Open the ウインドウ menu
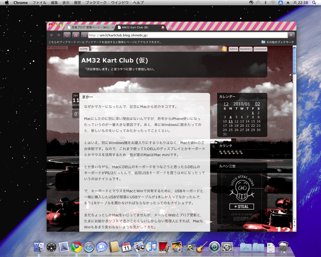 click(x=120, y=3)
